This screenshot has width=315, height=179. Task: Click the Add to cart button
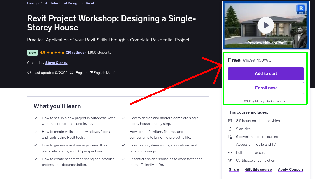[x=266, y=74]
